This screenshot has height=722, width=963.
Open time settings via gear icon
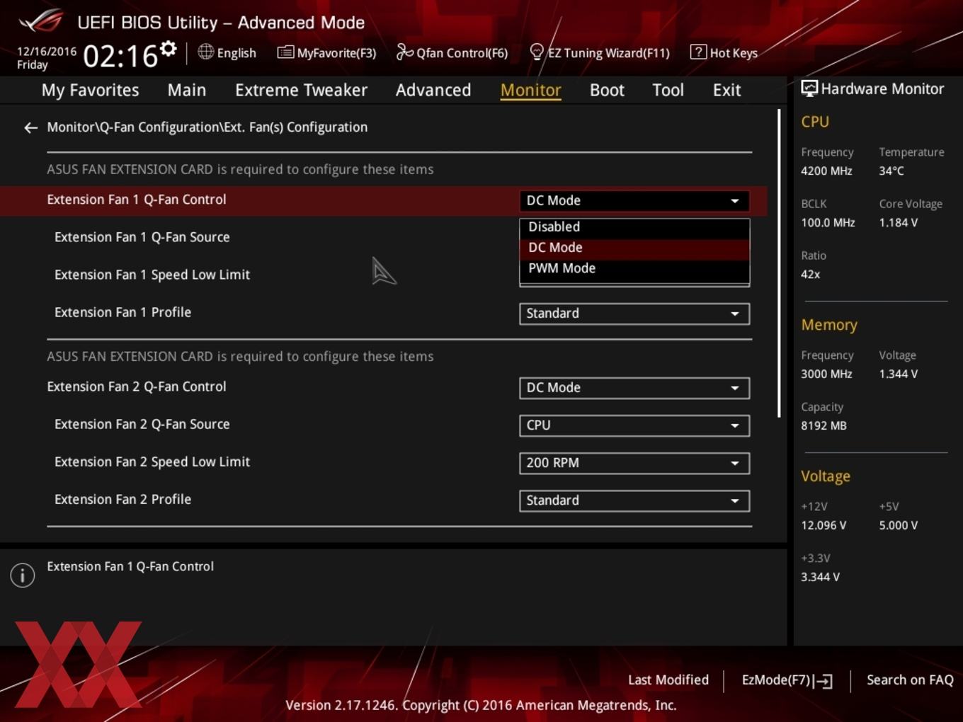[168, 49]
